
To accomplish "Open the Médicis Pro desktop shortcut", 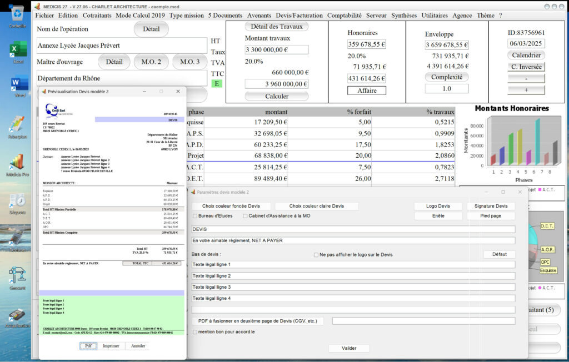I will pyautogui.click(x=17, y=165).
